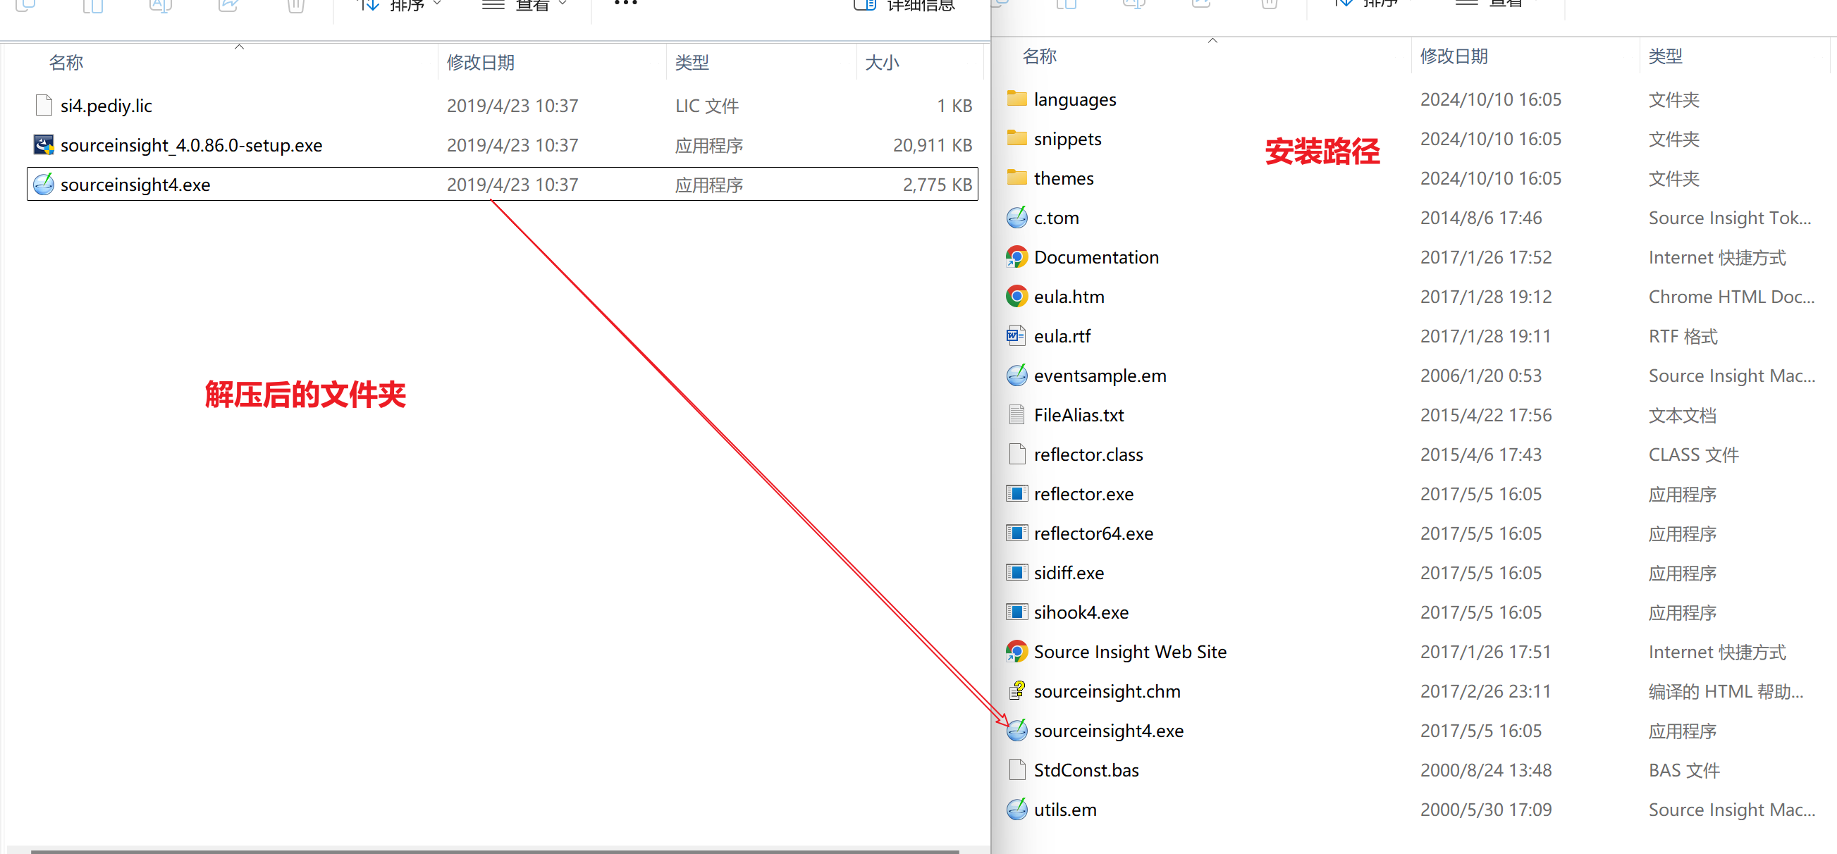Click the Documentation Chrome shortcut
This screenshot has width=1837, height=854.
[1095, 257]
